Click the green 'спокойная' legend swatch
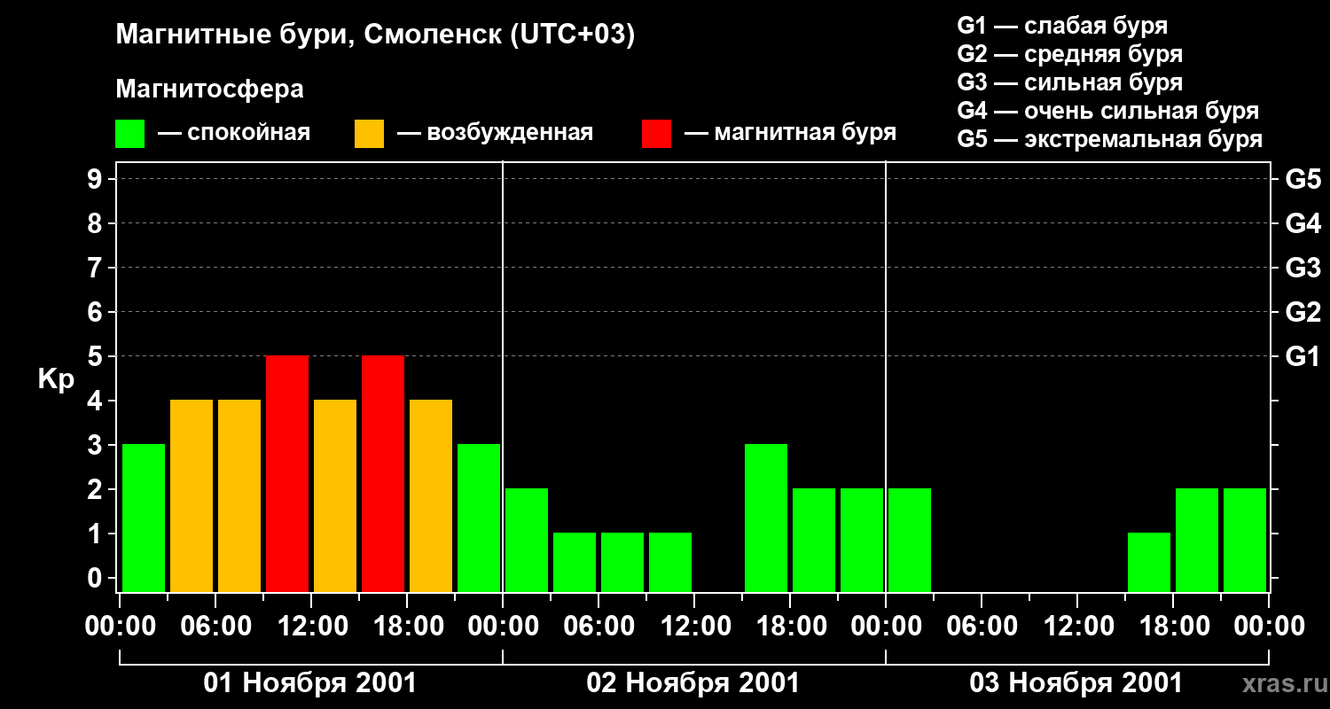The height and width of the screenshot is (709, 1330). tap(129, 134)
